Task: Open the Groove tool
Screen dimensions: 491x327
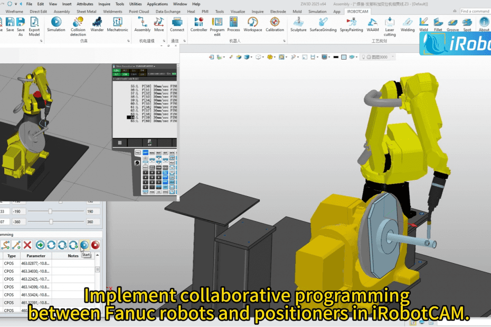Action: (453, 25)
